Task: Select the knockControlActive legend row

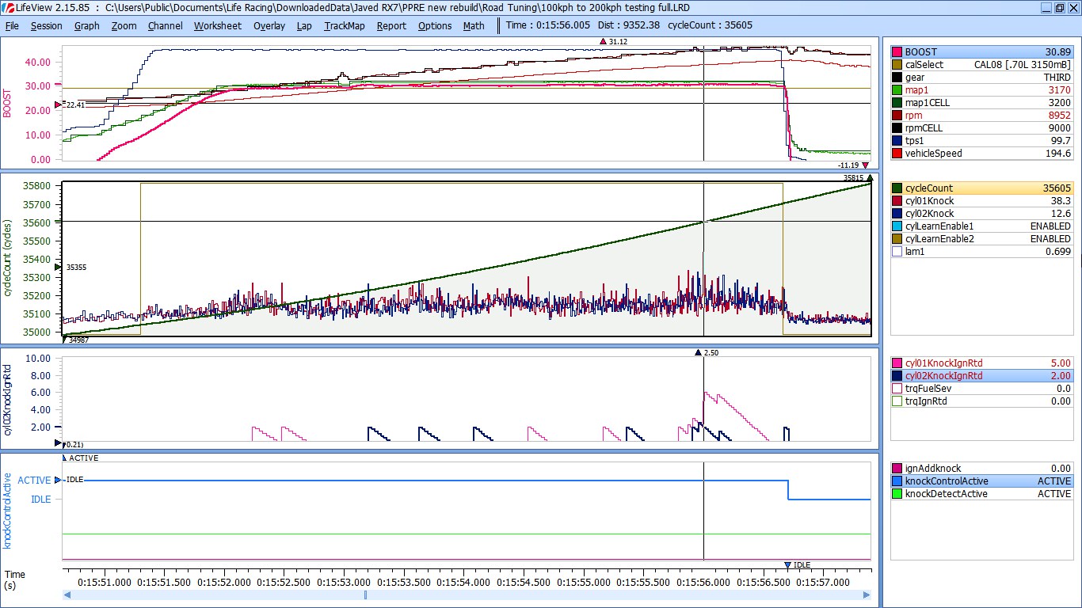Action: 981,481
